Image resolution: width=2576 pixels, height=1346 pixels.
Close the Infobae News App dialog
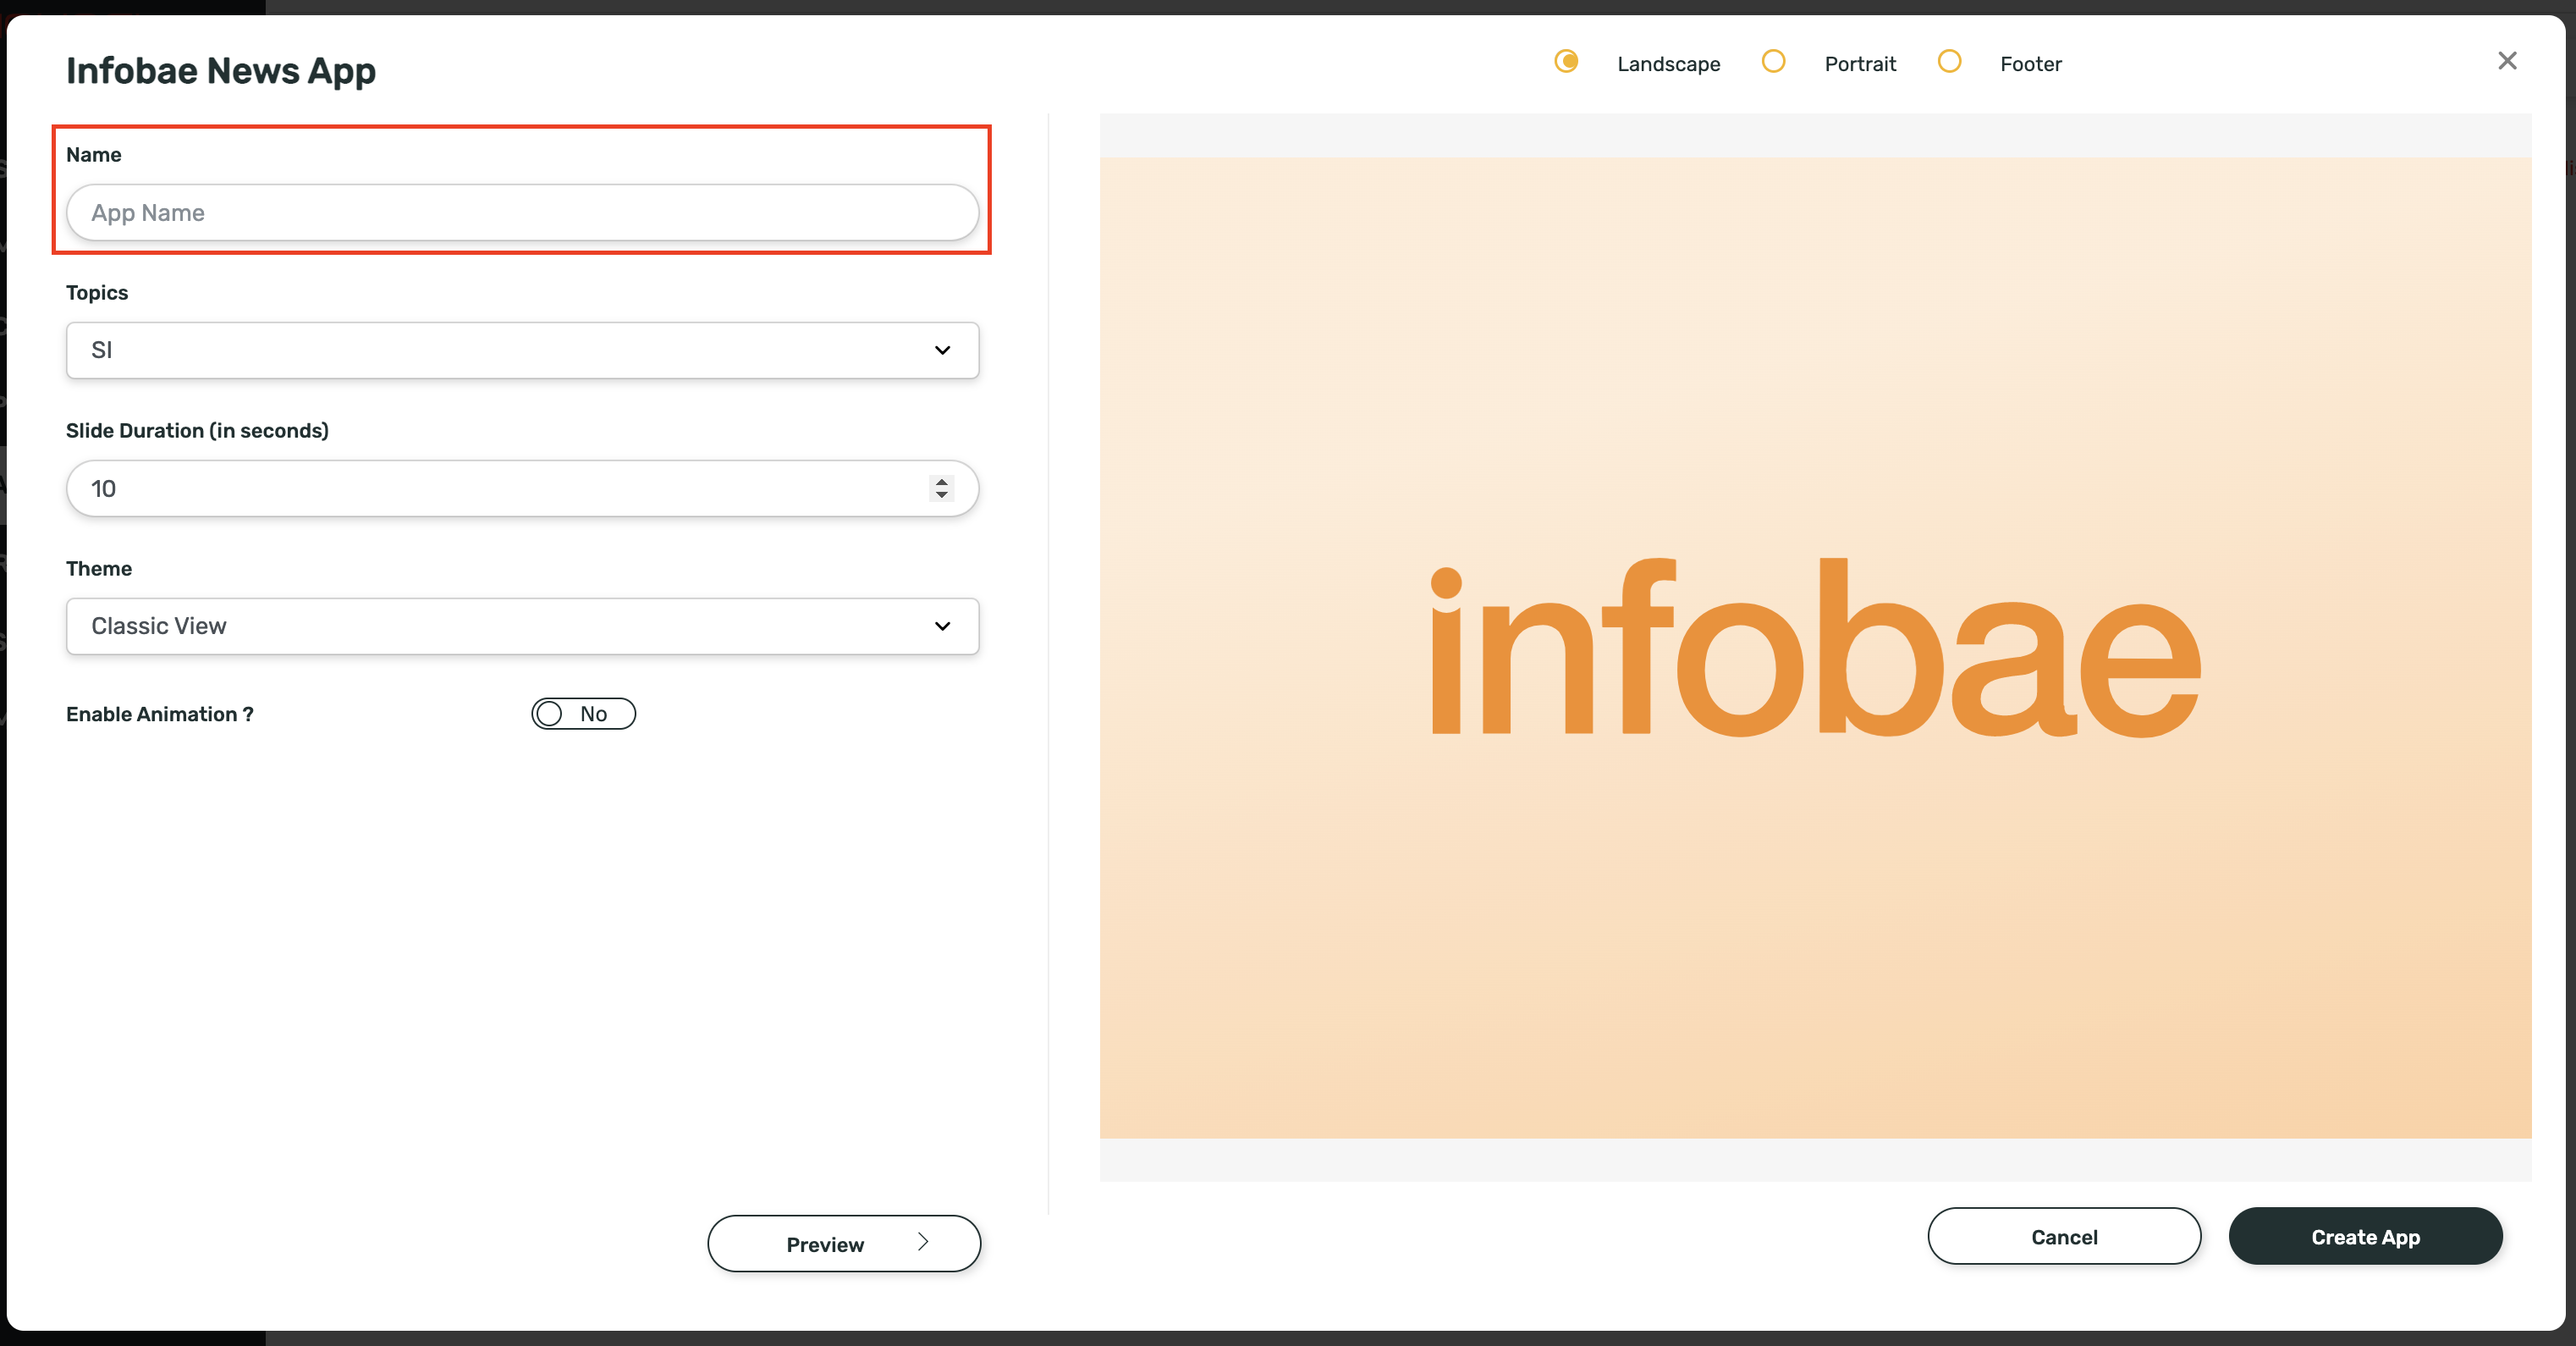(x=2506, y=61)
